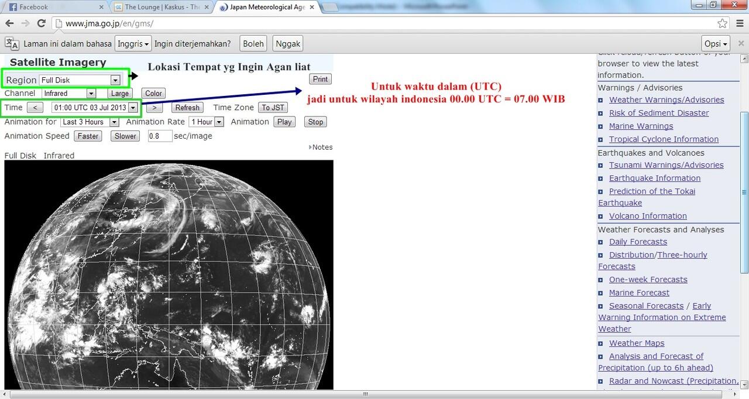This screenshot has height=399, width=749.
Task: Click the translate icon in the translation bar
Action: pos(12,43)
